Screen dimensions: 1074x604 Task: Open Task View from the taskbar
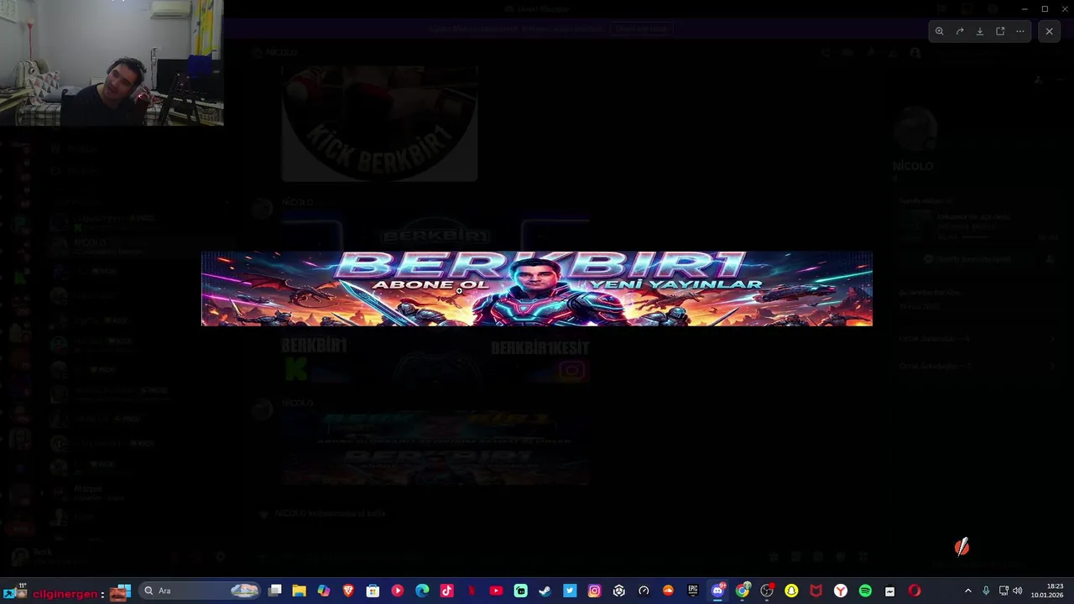pos(274,591)
